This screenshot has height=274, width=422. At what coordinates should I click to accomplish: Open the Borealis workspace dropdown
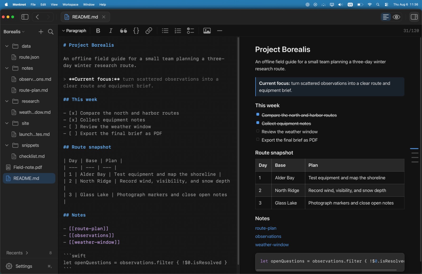(x=14, y=32)
